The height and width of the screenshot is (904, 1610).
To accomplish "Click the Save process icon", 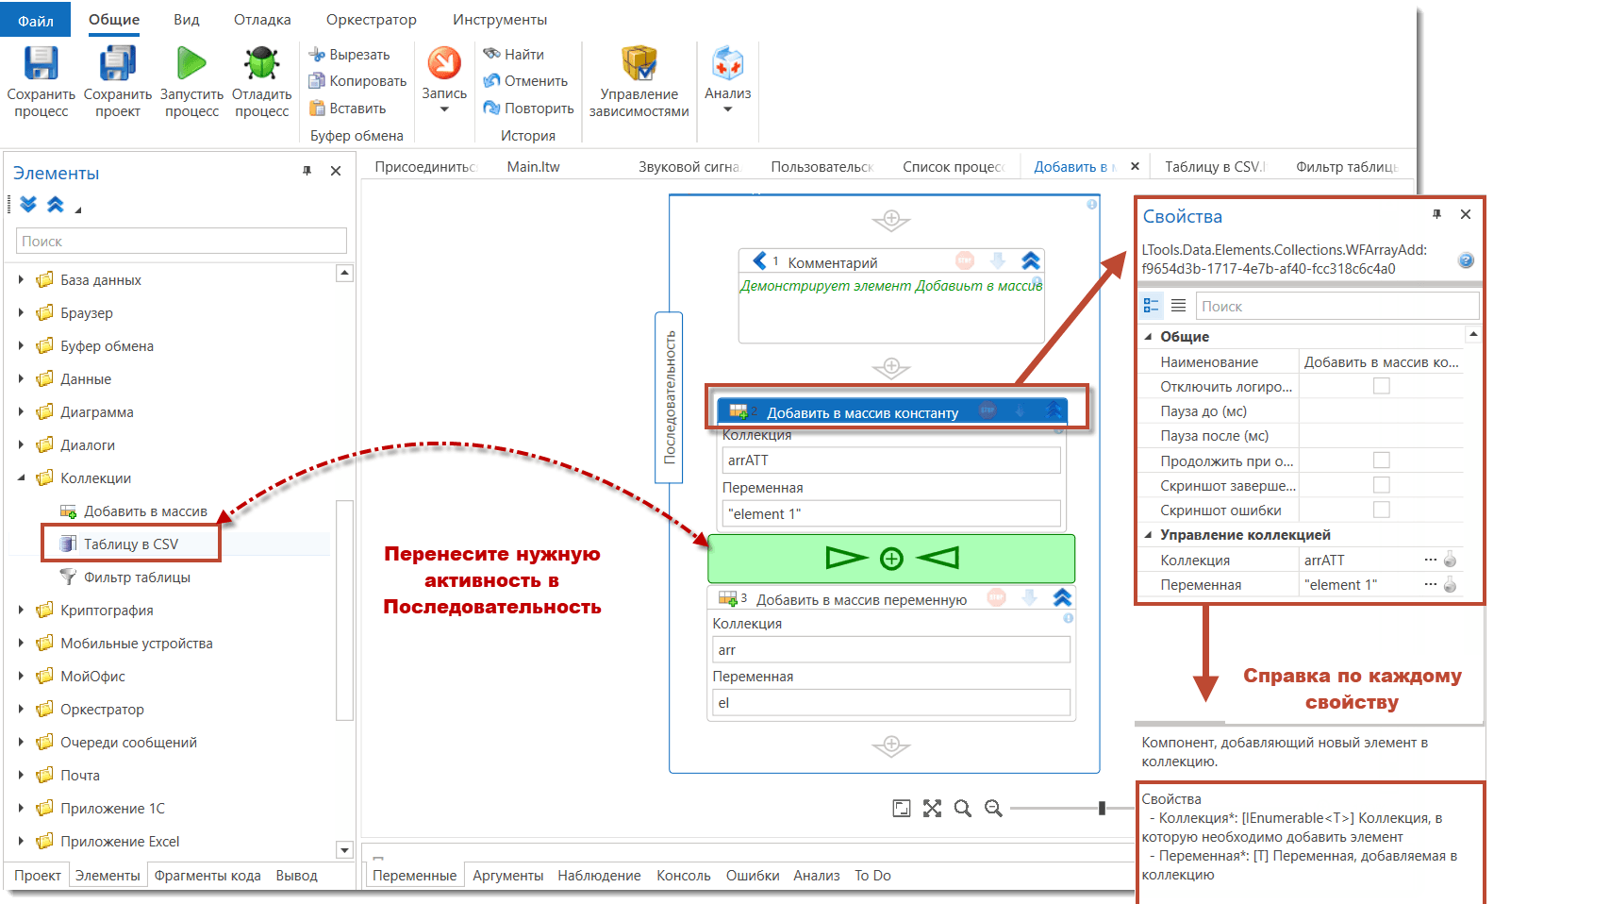I will [41, 64].
